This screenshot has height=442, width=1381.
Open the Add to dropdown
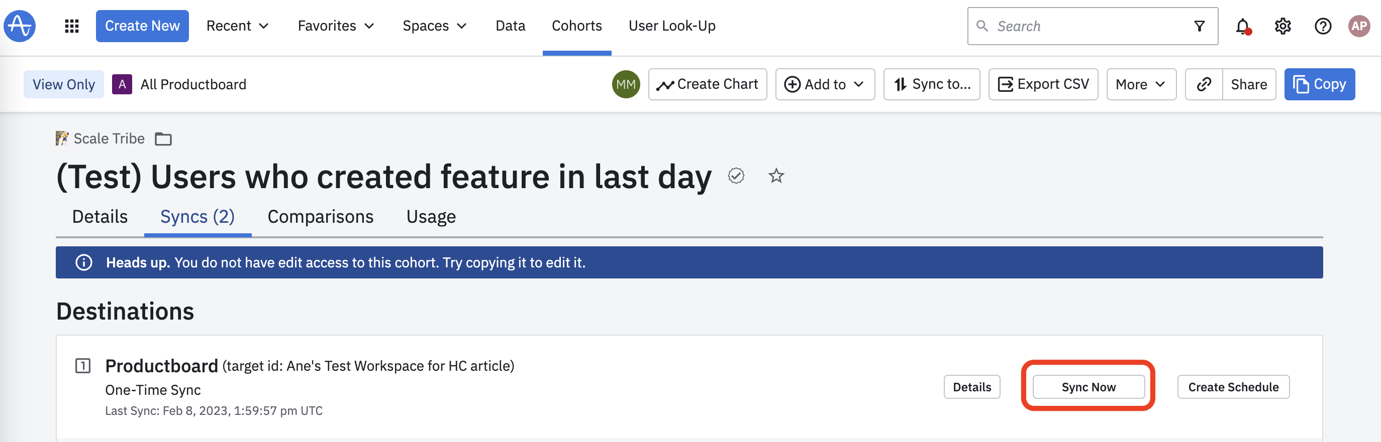tap(825, 84)
